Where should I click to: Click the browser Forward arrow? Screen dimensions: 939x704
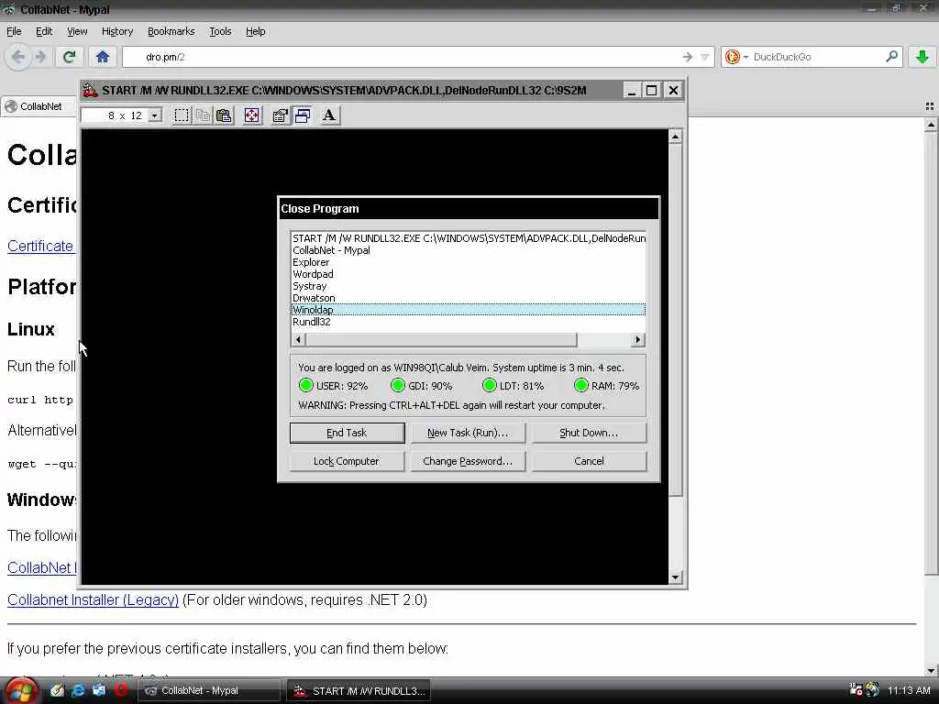40,57
